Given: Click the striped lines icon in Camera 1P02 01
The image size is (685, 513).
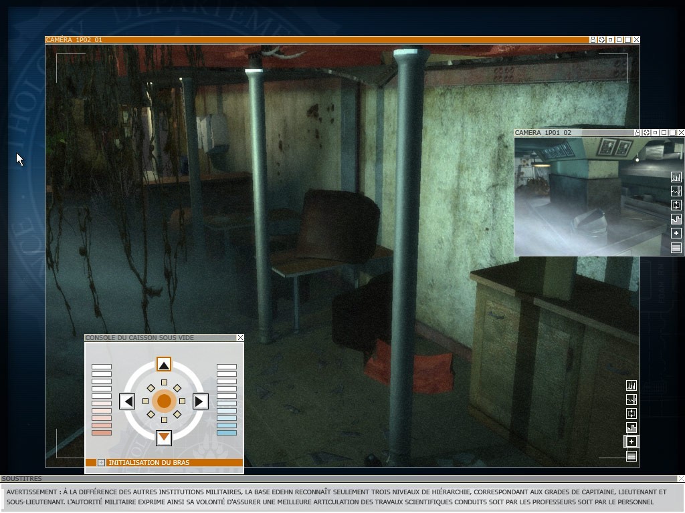Looking at the screenshot, I should pos(631,456).
